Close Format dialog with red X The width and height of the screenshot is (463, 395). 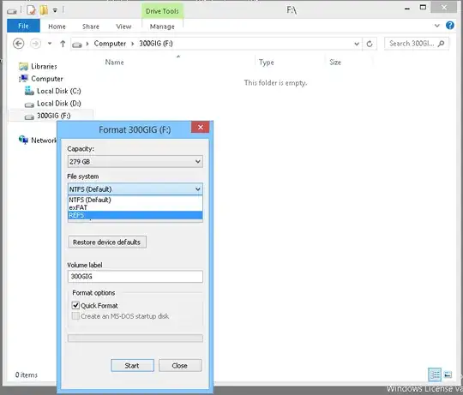coord(200,127)
